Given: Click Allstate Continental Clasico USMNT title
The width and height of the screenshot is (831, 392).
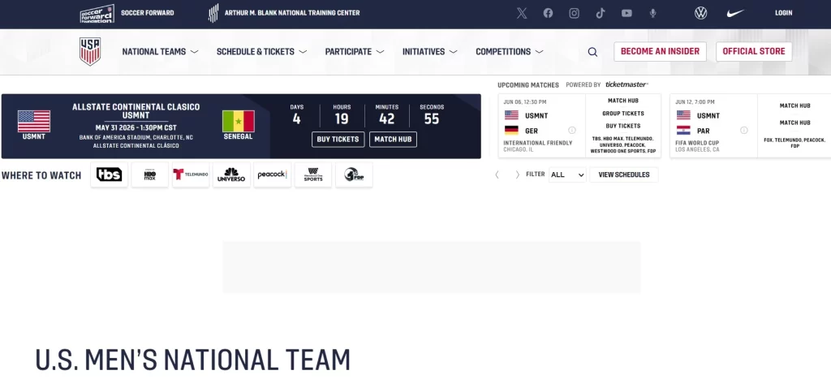Looking at the screenshot, I should (x=136, y=111).
